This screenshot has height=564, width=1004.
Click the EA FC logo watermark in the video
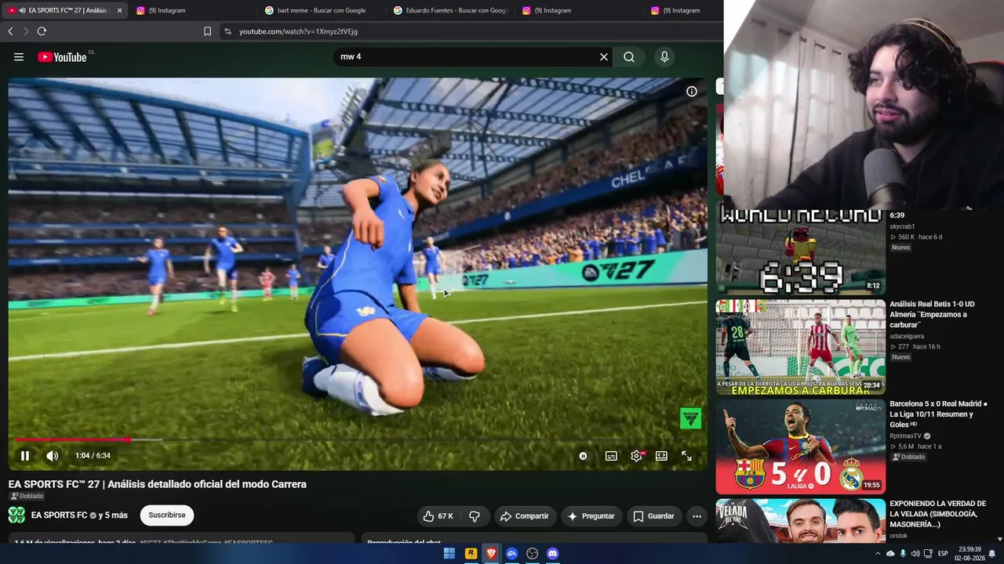pyautogui.click(x=690, y=418)
